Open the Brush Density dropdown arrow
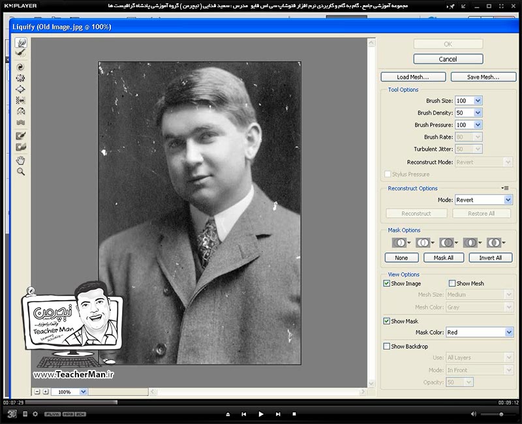The width and height of the screenshot is (522, 424). (x=478, y=112)
